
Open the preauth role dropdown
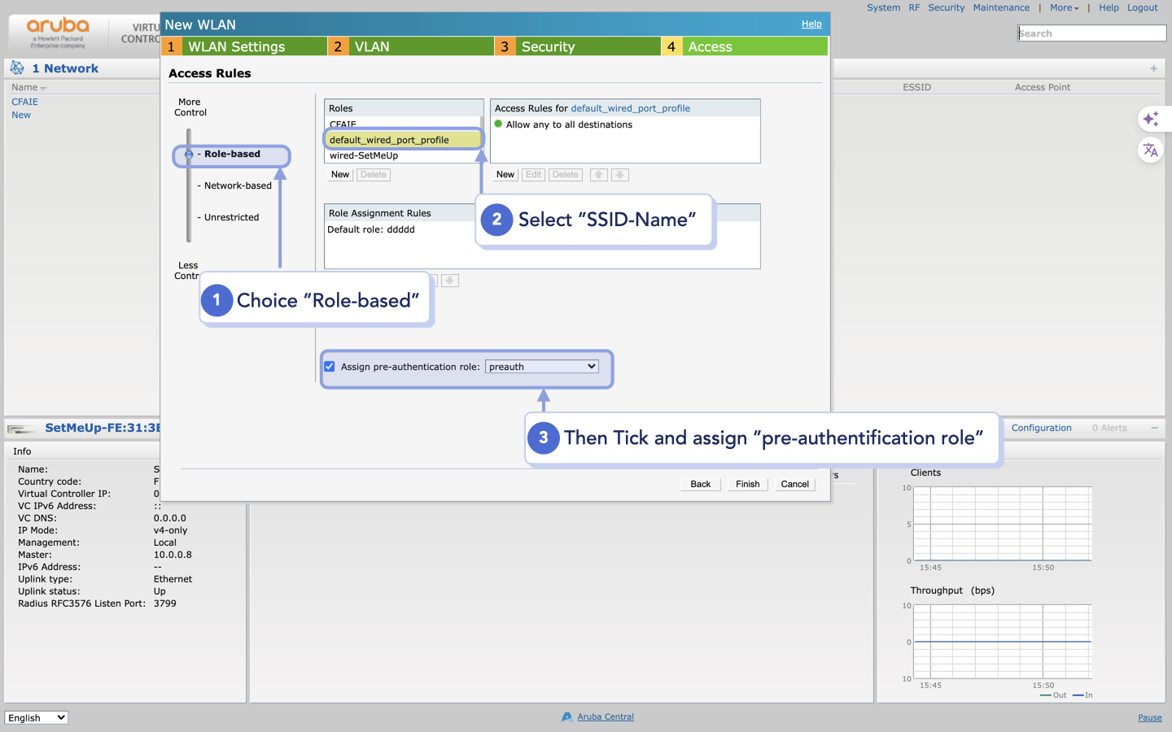[x=541, y=366]
